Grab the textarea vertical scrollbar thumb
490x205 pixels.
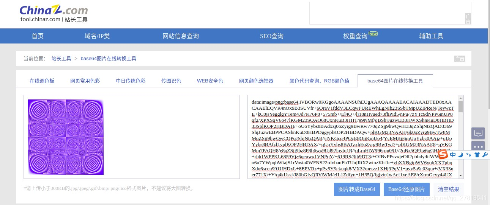[x=461, y=107]
